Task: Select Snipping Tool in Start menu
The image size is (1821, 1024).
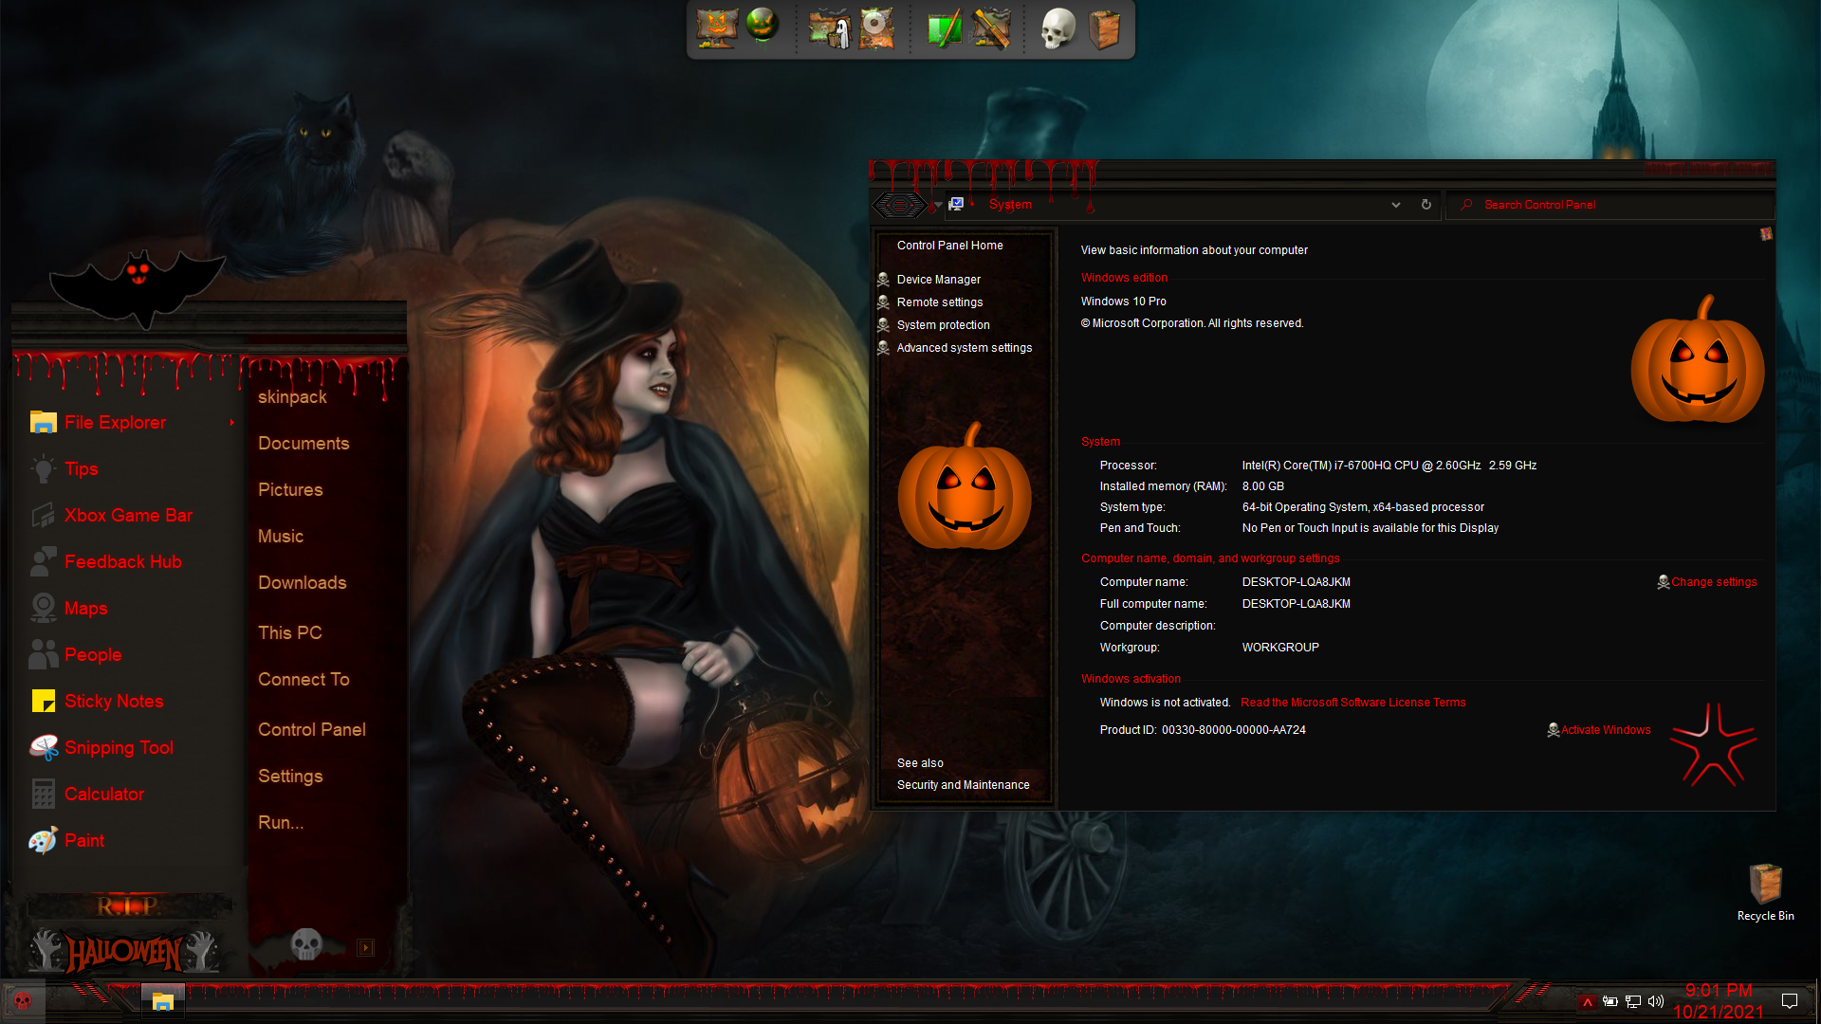Action: coord(119,747)
